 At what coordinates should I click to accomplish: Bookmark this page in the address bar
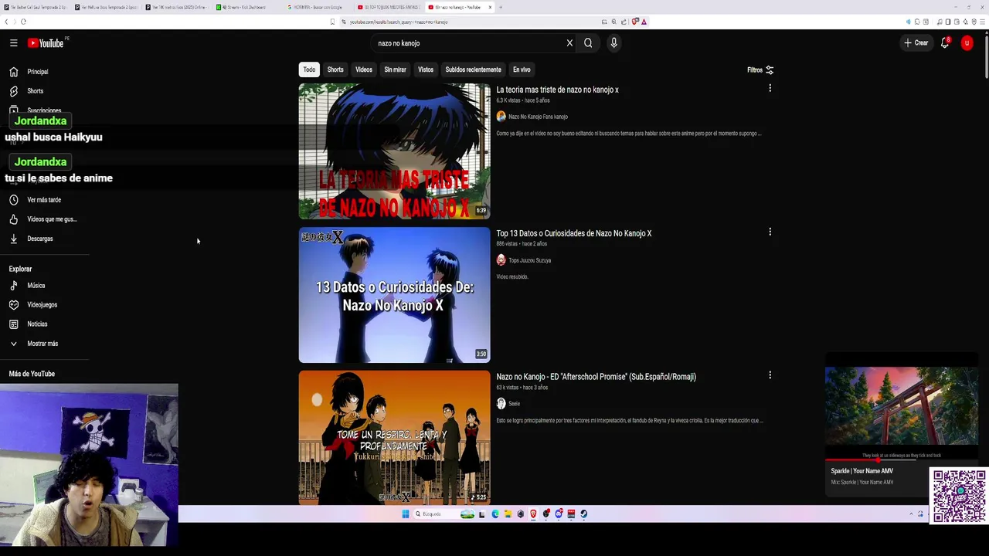[x=332, y=22]
